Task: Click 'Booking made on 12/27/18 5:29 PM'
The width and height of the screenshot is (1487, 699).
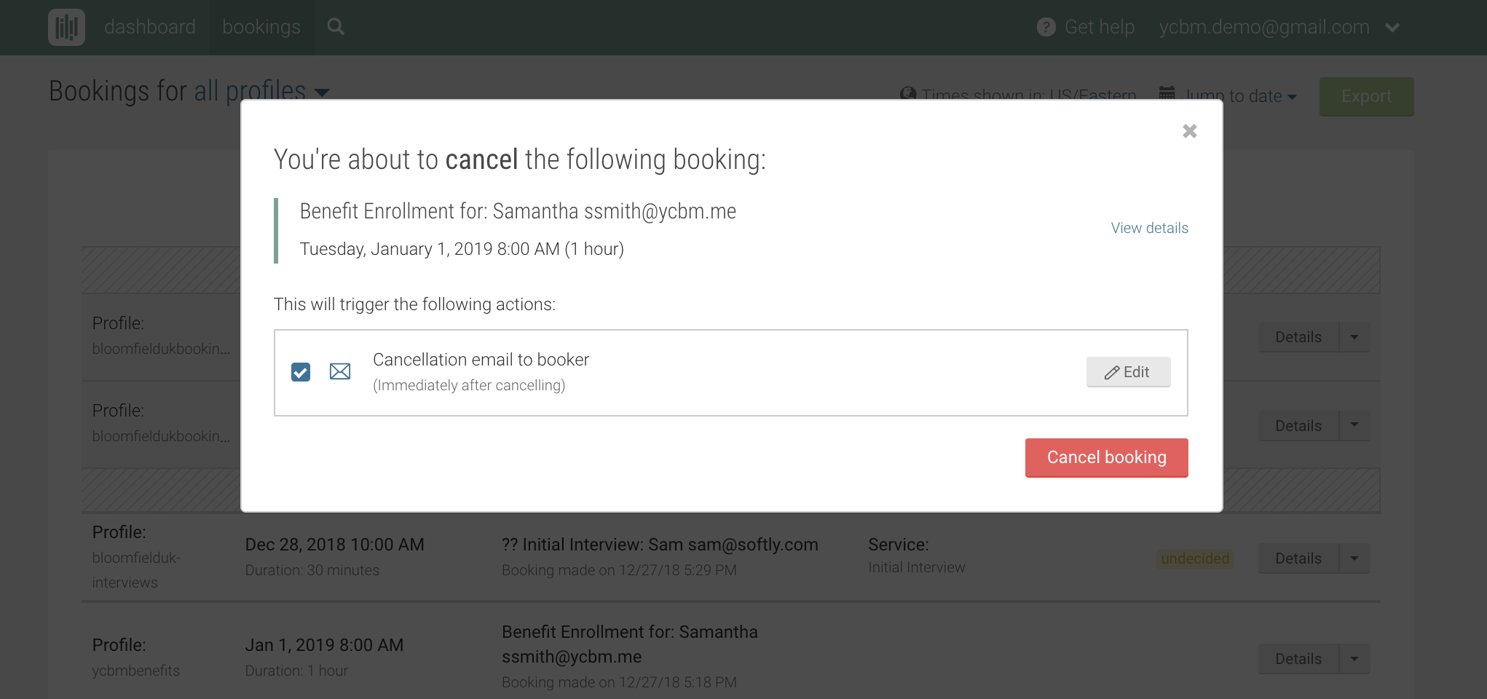Action: pos(619,570)
